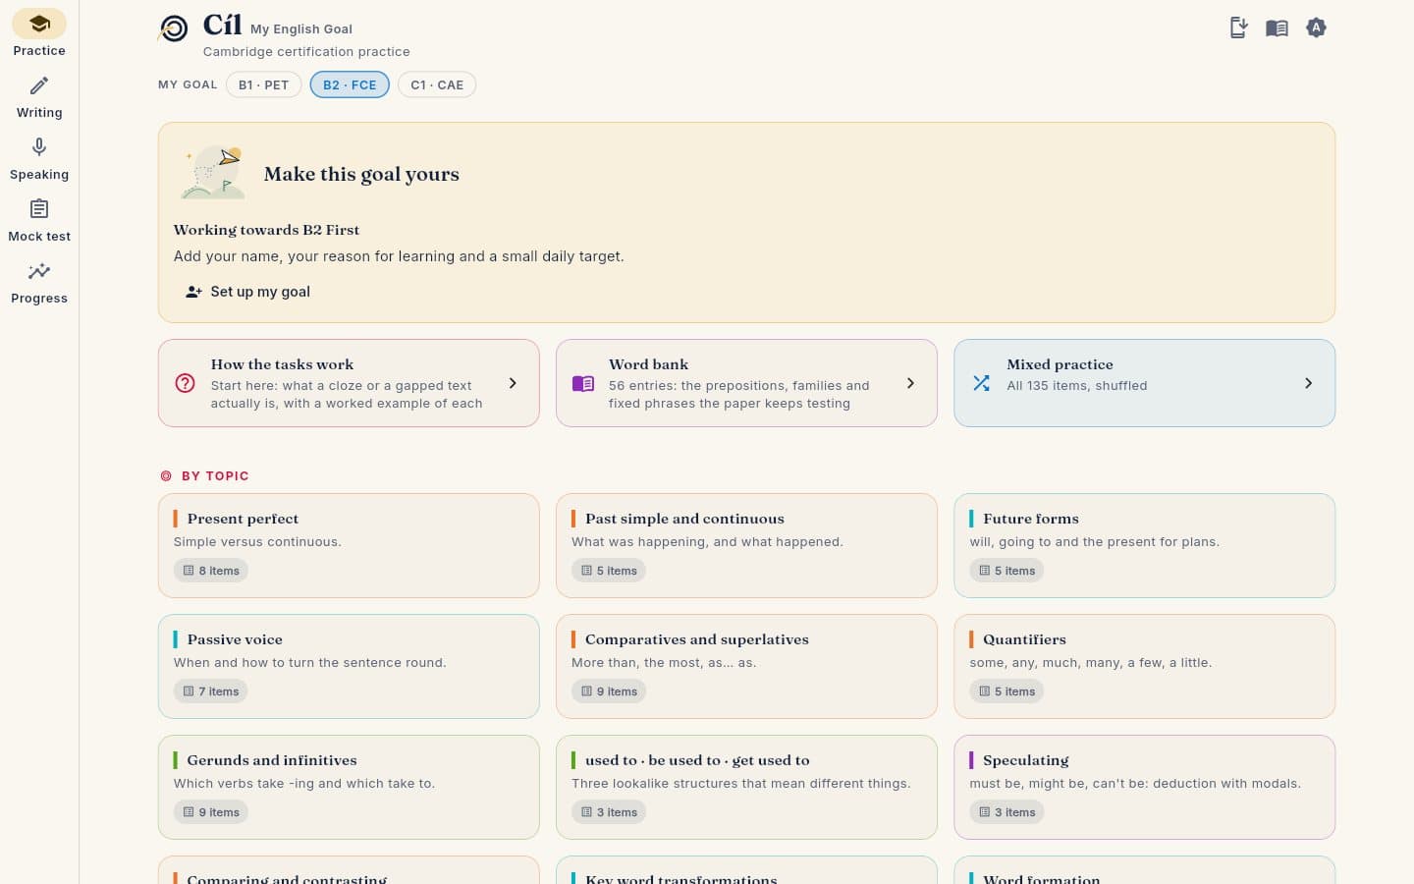Open the Writing pencil icon in sidebar
1414x884 pixels.
click(39, 85)
